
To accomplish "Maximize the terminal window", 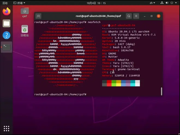I will pos(152,16).
